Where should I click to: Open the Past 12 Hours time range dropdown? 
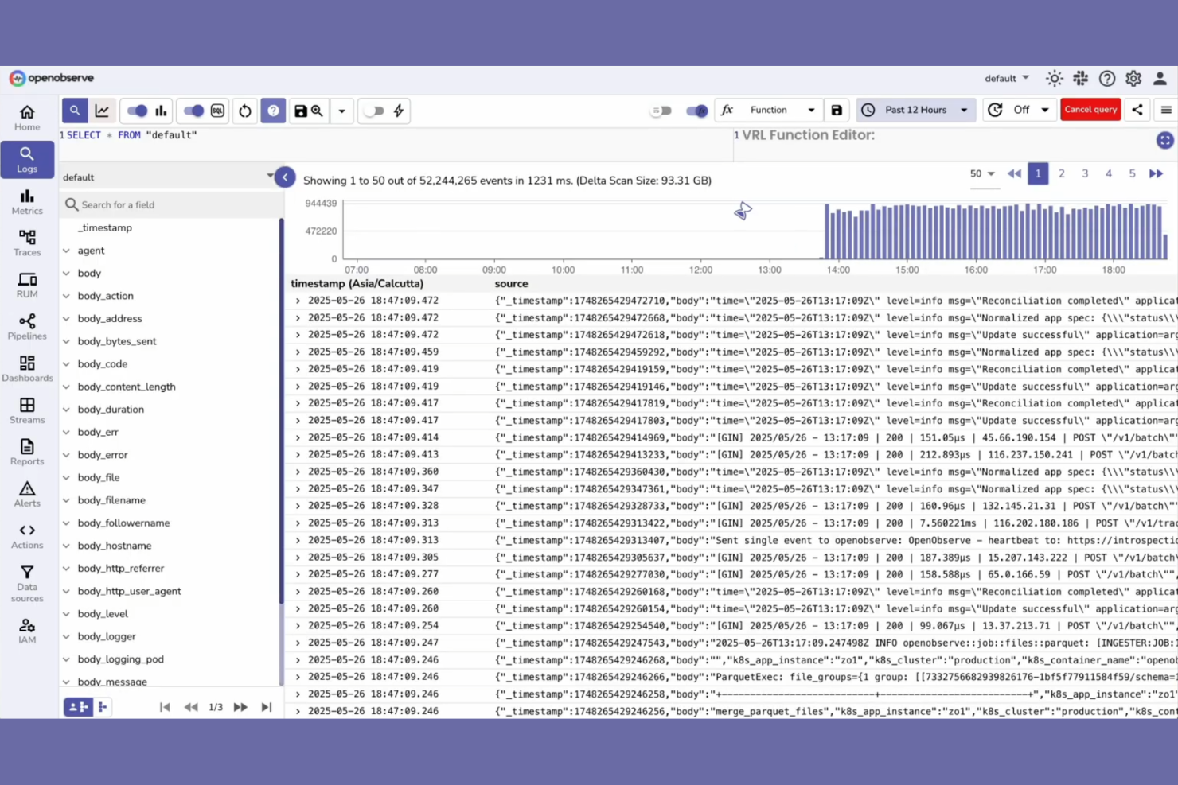pyautogui.click(x=915, y=110)
